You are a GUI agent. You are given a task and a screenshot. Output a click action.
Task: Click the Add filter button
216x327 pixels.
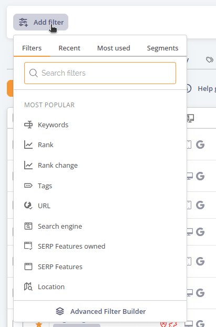pyautogui.click(x=40, y=22)
